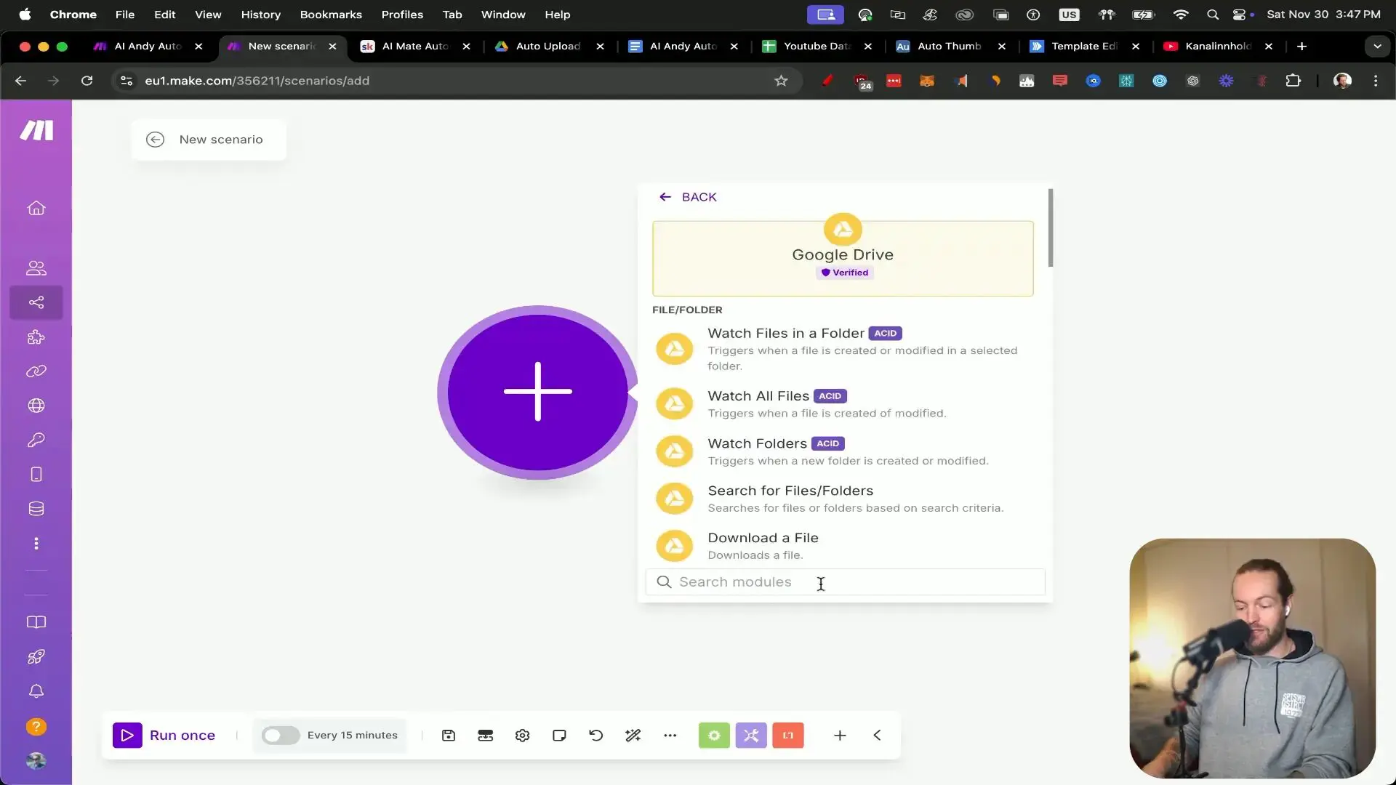Open the macOS Wi-Fi status icon
1396x785 pixels.
1181,15
